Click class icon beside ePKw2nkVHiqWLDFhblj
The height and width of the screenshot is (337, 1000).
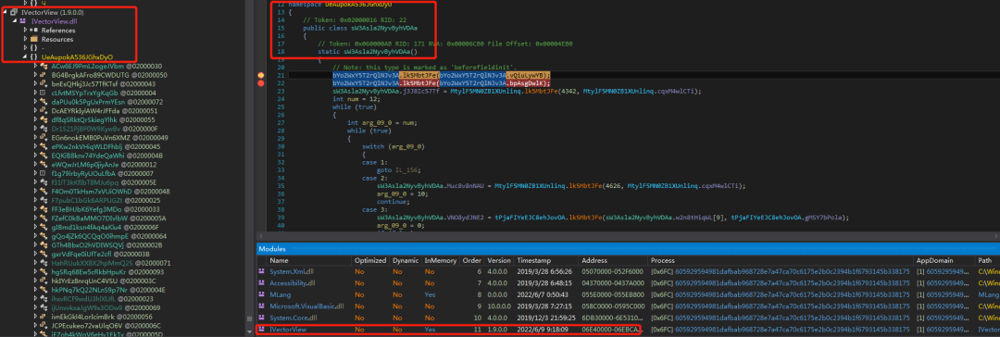(x=44, y=146)
